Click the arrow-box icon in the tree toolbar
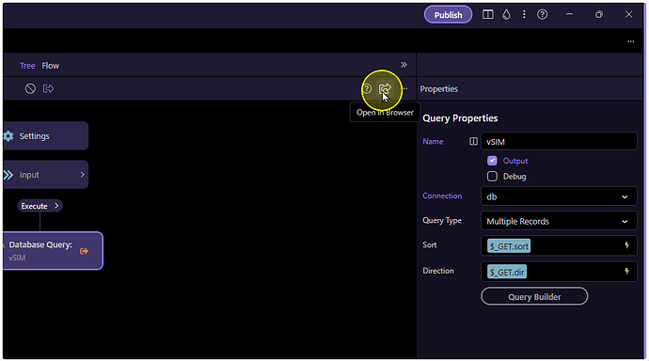The width and height of the screenshot is (649, 361). point(48,88)
